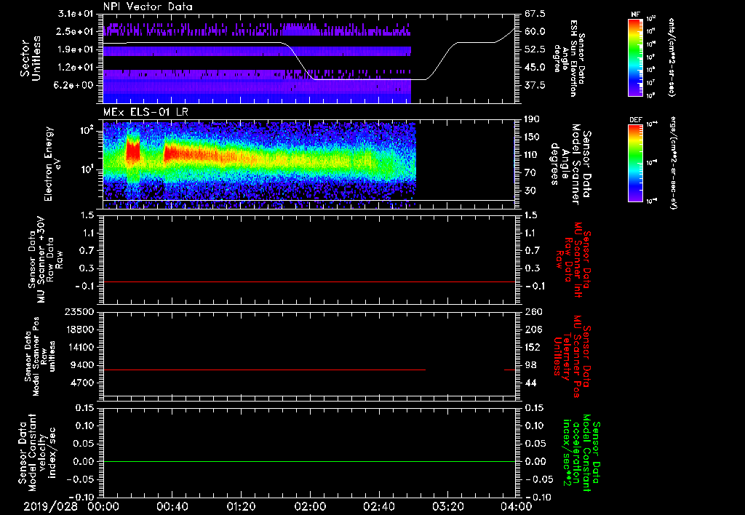Click the NF color scale bar
This screenshot has width=745, height=515.
pyautogui.click(x=636, y=57)
